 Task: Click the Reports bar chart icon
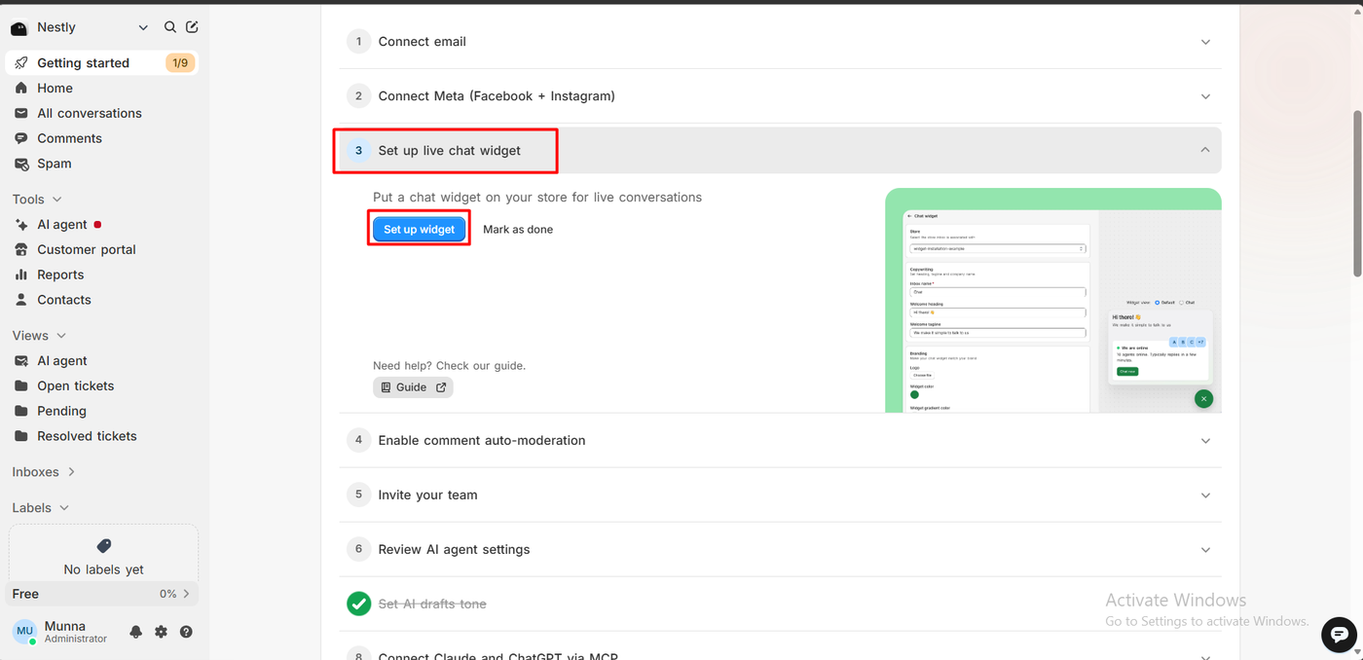pos(21,275)
